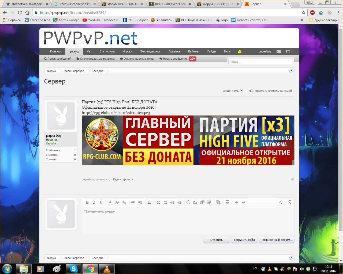Open 'Новые сообщения' link with 259 badge
Screen dimensions: 343x274
177,59
